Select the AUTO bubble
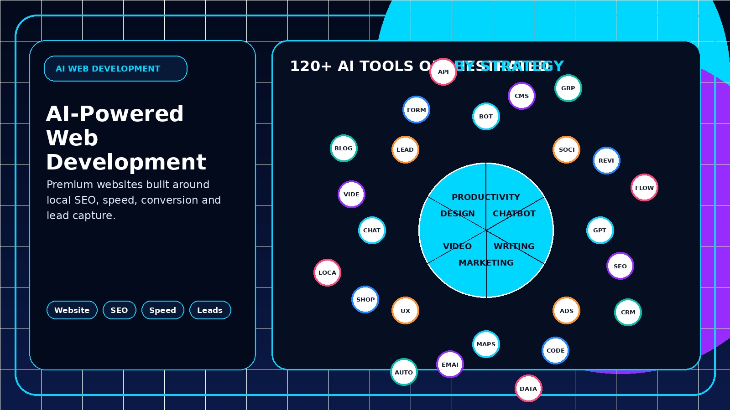The image size is (730, 410). point(404,372)
